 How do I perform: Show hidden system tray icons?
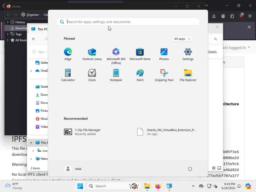point(193,186)
